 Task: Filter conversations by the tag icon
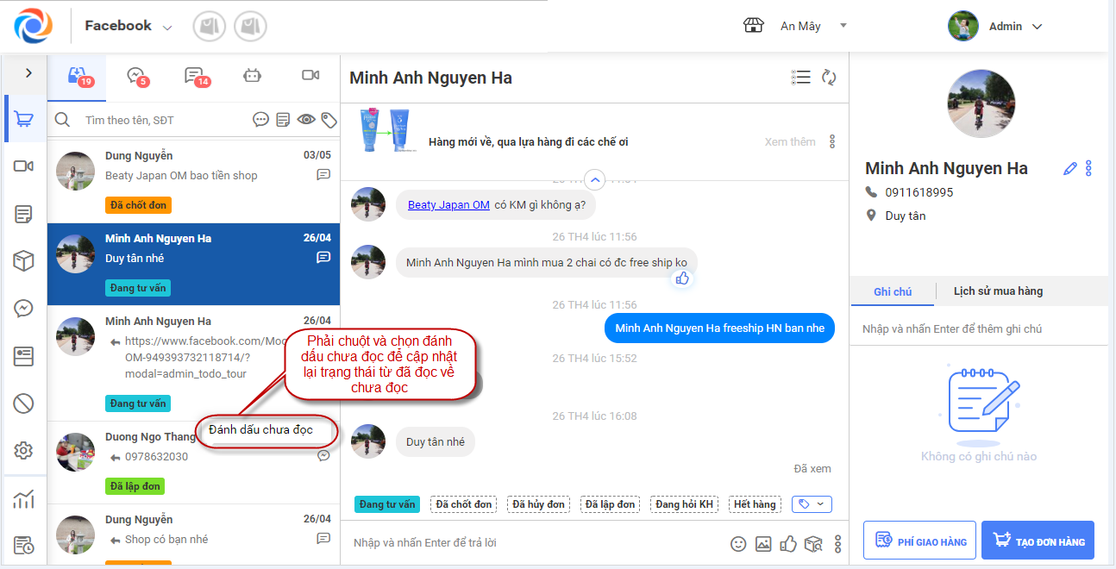[329, 120]
